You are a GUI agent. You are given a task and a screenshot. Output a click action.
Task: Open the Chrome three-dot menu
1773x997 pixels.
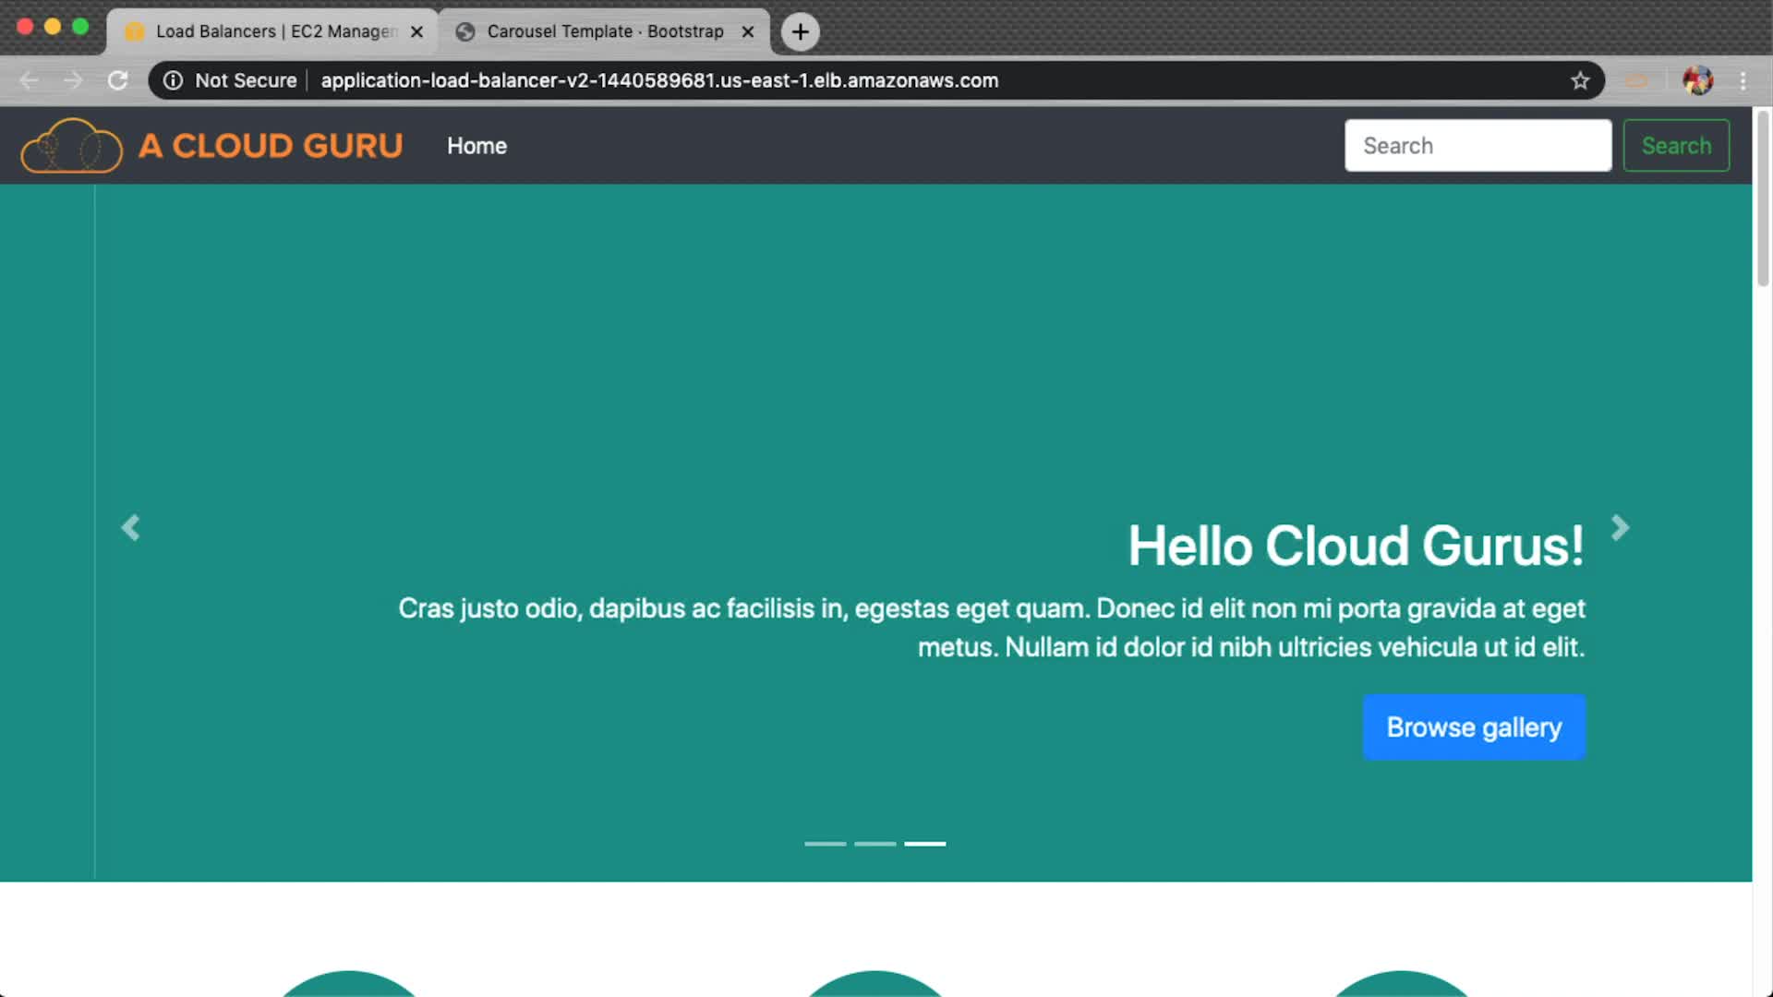click(1743, 80)
